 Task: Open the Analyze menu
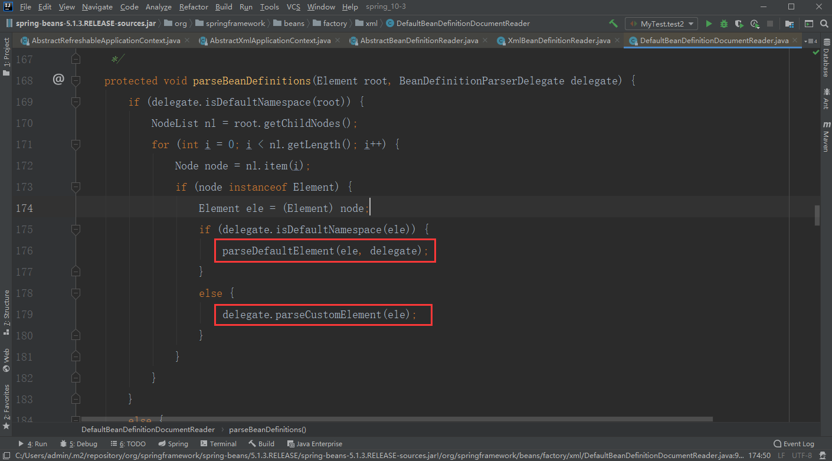tap(159, 7)
